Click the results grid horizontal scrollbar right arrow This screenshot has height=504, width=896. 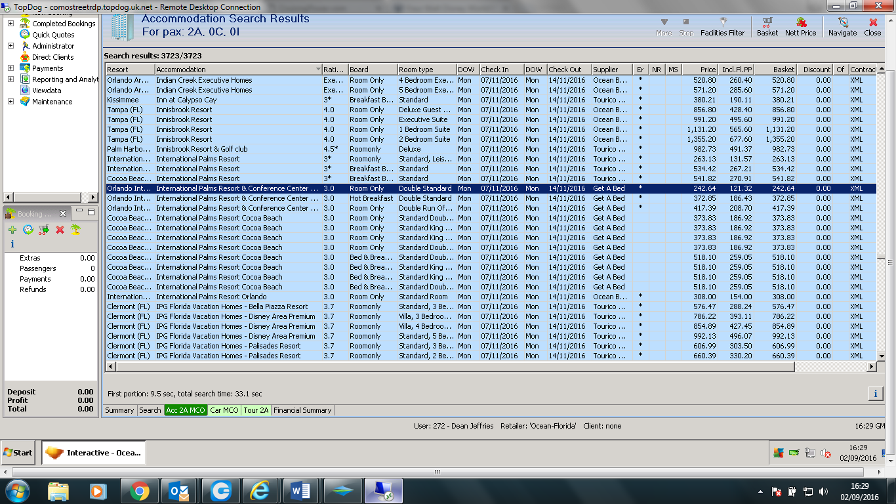(x=872, y=367)
